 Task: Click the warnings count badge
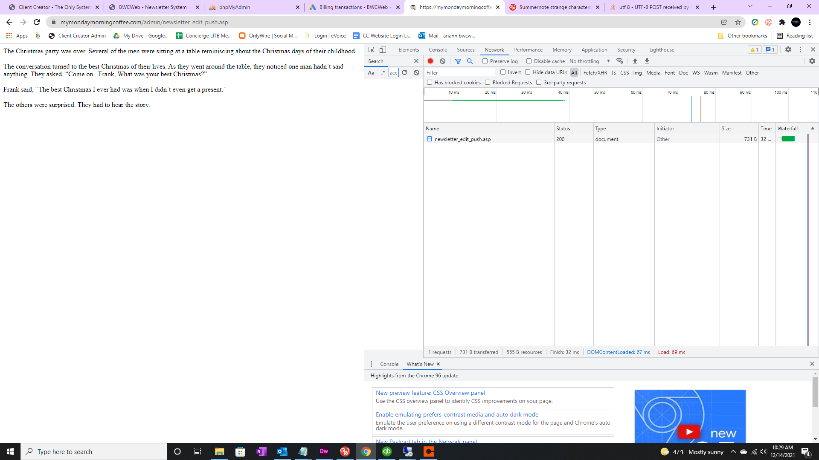click(754, 50)
